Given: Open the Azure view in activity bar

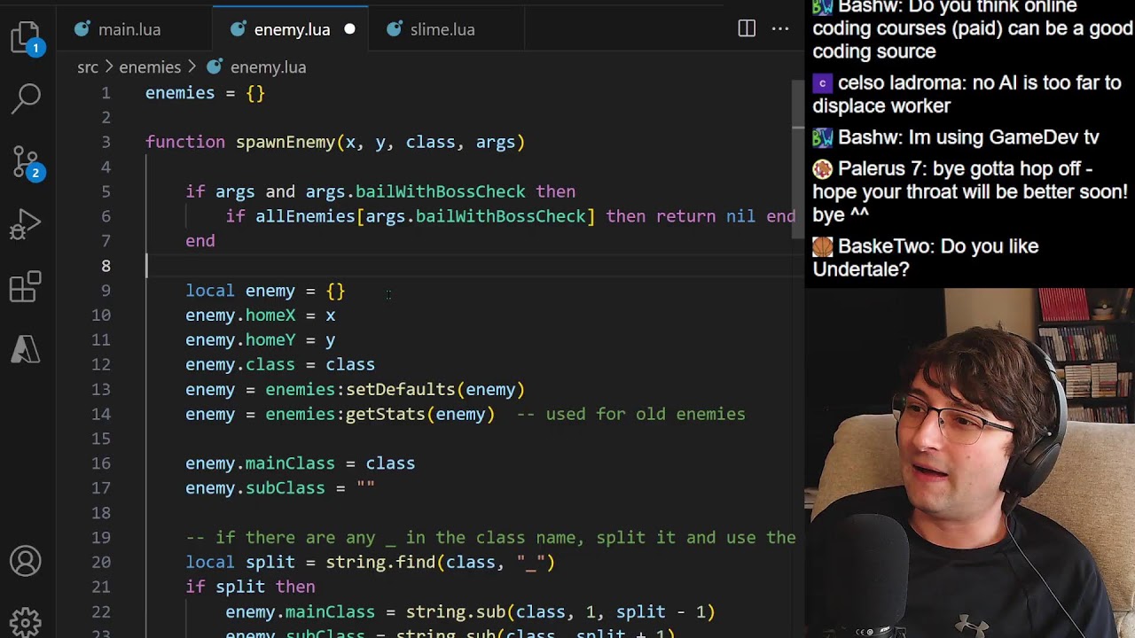Looking at the screenshot, I should 26,349.
